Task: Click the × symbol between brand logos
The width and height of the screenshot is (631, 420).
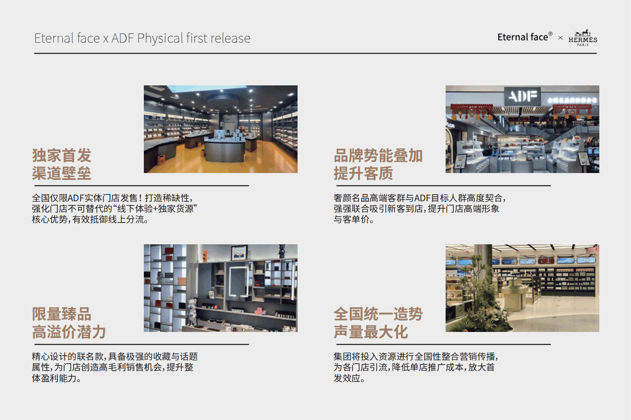Action: coord(560,38)
